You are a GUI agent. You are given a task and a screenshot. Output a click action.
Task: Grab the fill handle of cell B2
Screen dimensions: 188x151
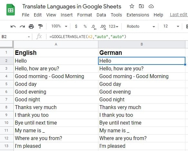point(185,65)
